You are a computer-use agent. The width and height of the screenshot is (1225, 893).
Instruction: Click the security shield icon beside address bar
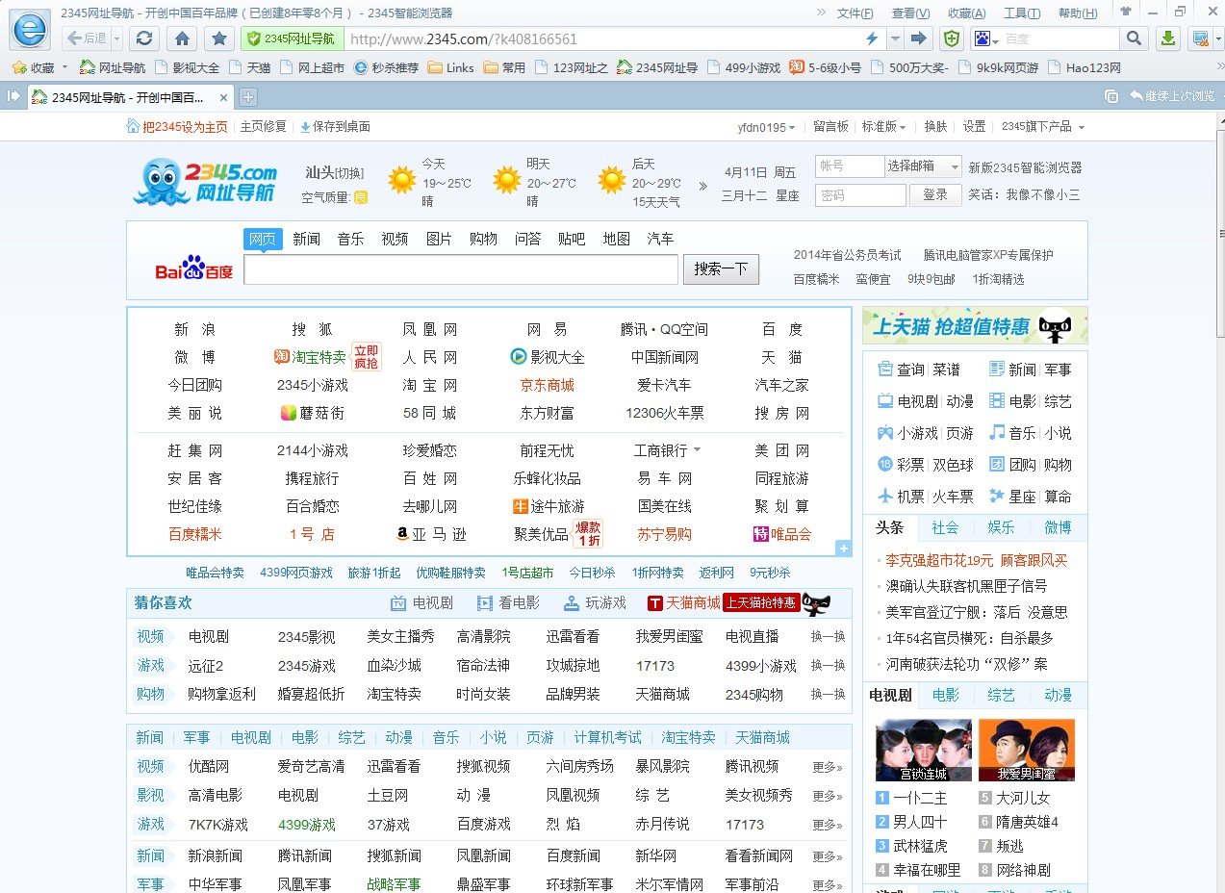click(951, 38)
